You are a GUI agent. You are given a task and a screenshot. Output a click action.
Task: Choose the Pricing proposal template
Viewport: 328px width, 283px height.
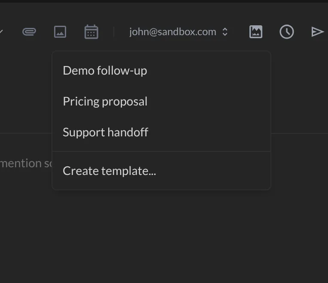pyautogui.click(x=161, y=102)
